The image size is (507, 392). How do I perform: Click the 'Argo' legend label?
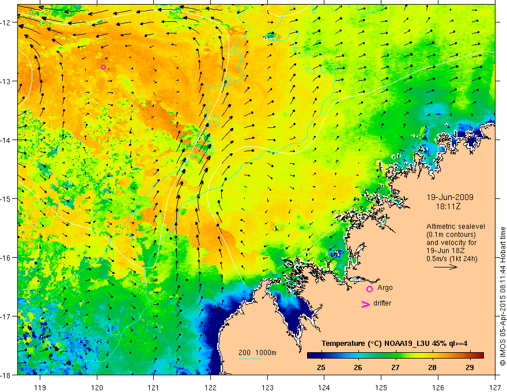point(385,288)
